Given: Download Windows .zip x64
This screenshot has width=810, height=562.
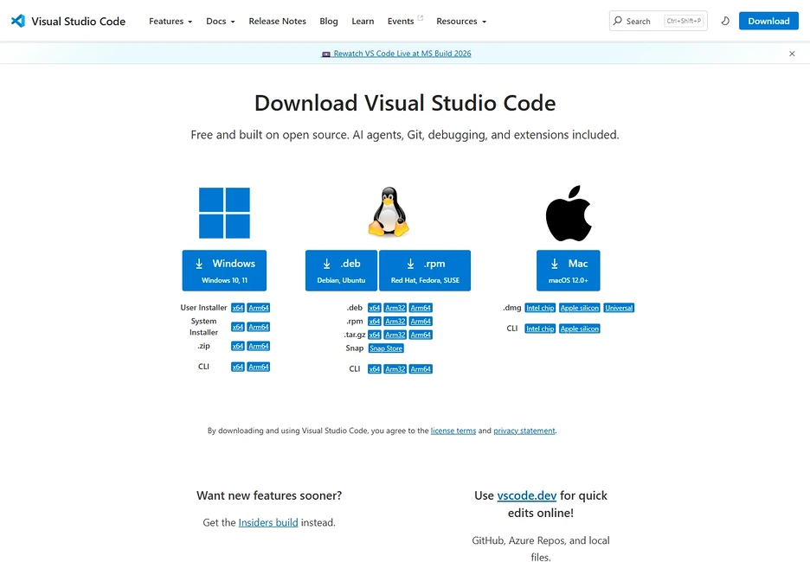Looking at the screenshot, I should point(238,347).
